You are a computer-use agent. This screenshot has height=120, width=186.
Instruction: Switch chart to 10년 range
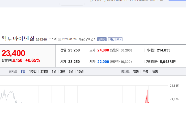coord(80,71)
